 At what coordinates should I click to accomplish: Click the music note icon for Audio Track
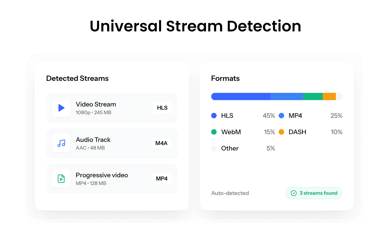[x=61, y=143]
